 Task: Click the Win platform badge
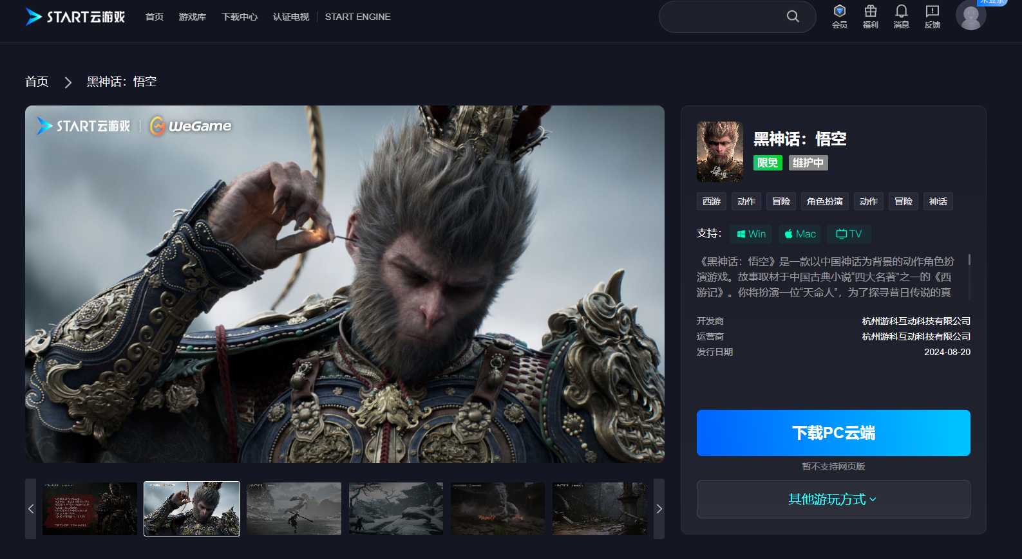751,234
